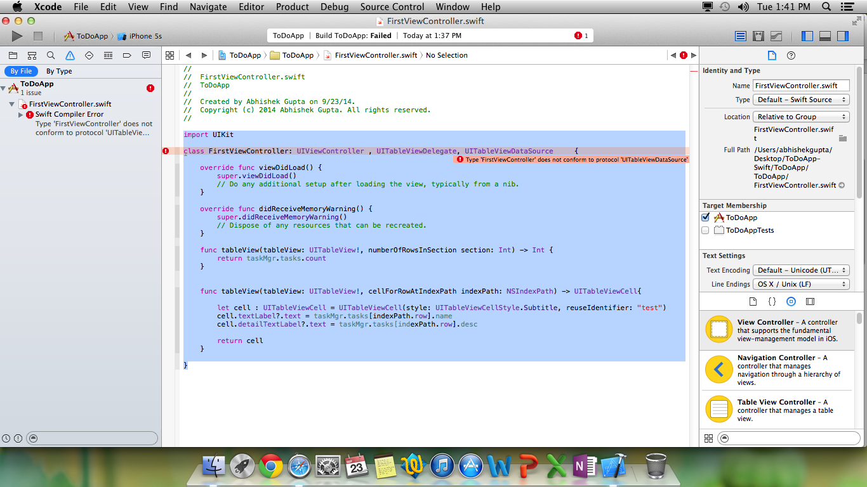The image size is (867, 487).
Task: Go forward in editor history
Action: 204,55
